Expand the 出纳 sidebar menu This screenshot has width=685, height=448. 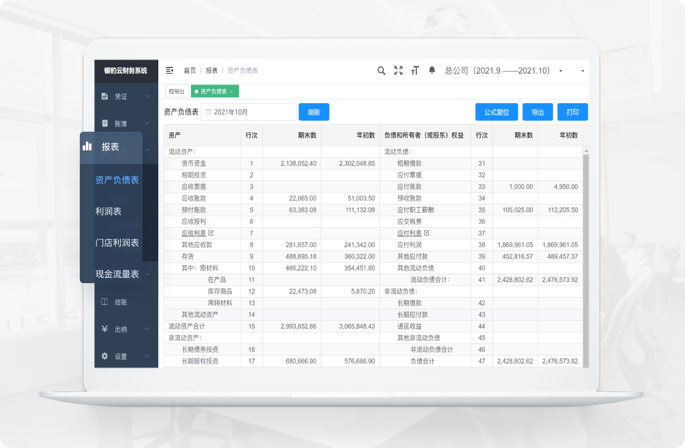coord(126,329)
